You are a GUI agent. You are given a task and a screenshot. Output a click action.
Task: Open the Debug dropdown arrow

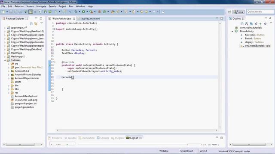point(79,12)
